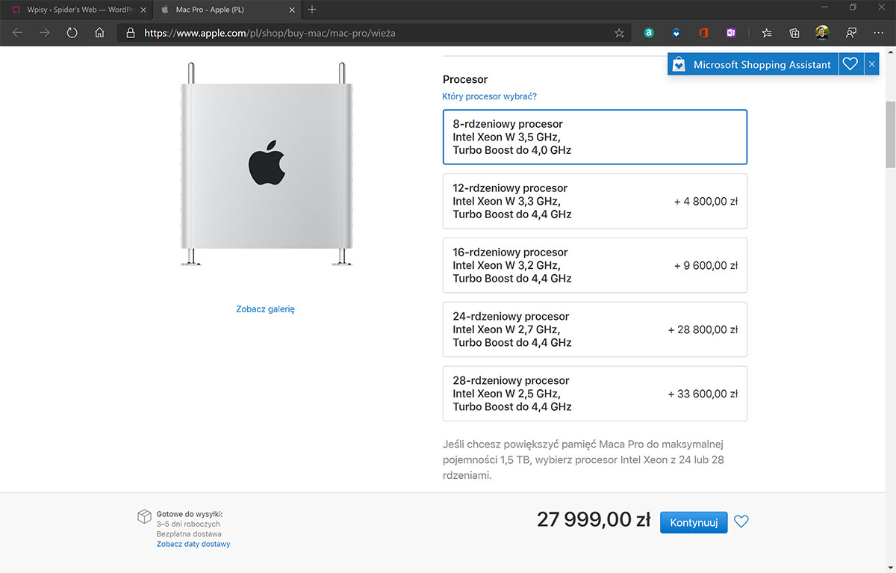Click the 'Microsoft Shopping Assistant' banner label

[x=762, y=65]
